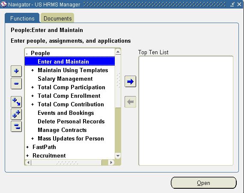Expand Total Comp Participation node
The width and height of the screenshot is (244, 193).
point(33,87)
